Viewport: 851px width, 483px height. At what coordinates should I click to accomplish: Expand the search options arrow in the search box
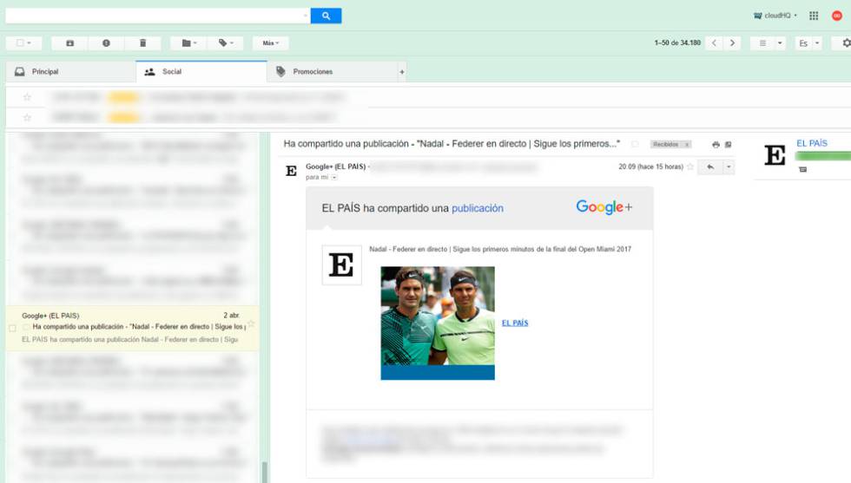[305, 16]
